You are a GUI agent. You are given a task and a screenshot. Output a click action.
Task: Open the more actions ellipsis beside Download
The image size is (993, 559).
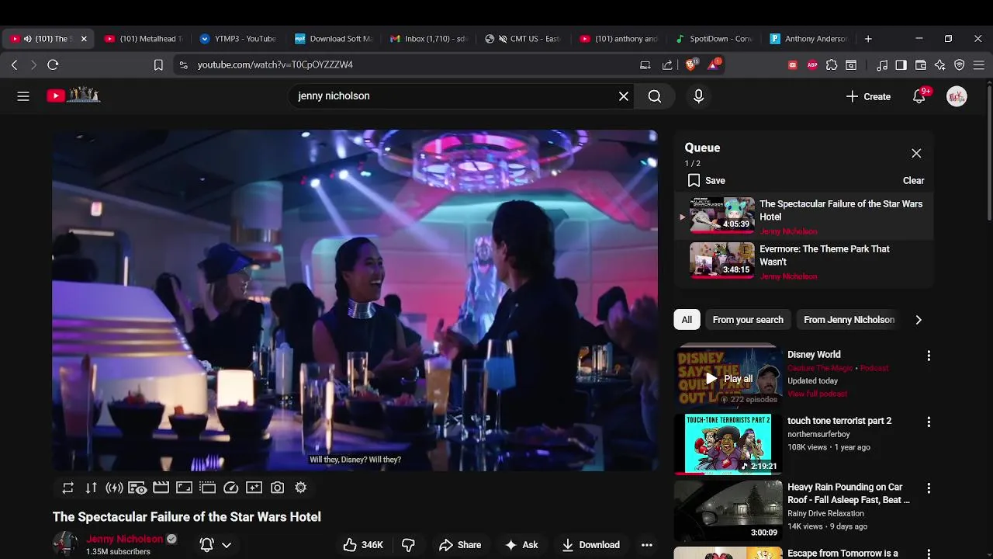pos(647,545)
